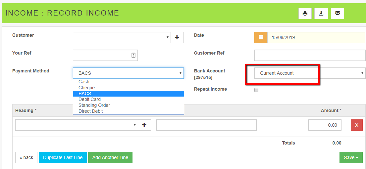Viewport: 366px width, 169px height.
Task: Click the download icon button
Action: pos(321,14)
